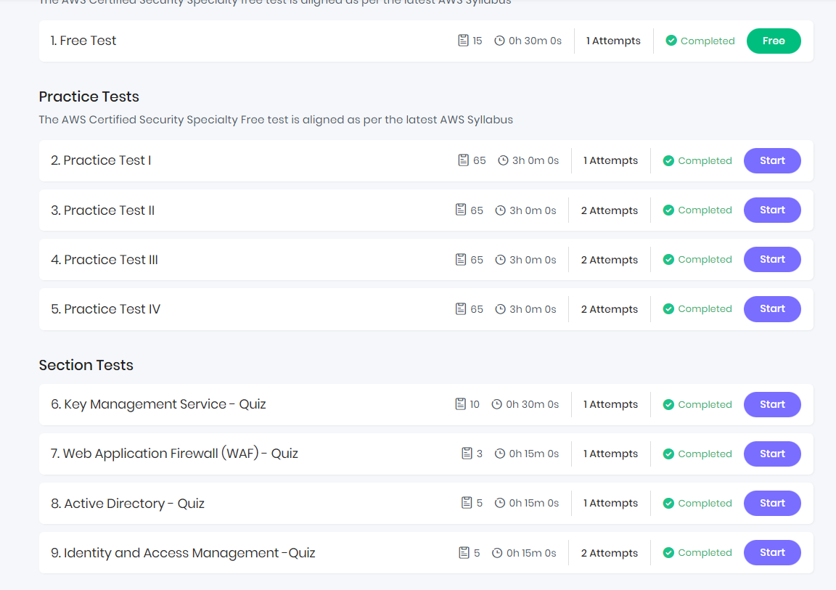Click '1 Attempts' on Practice Test I row
The width and height of the screenshot is (836, 590).
tap(610, 161)
